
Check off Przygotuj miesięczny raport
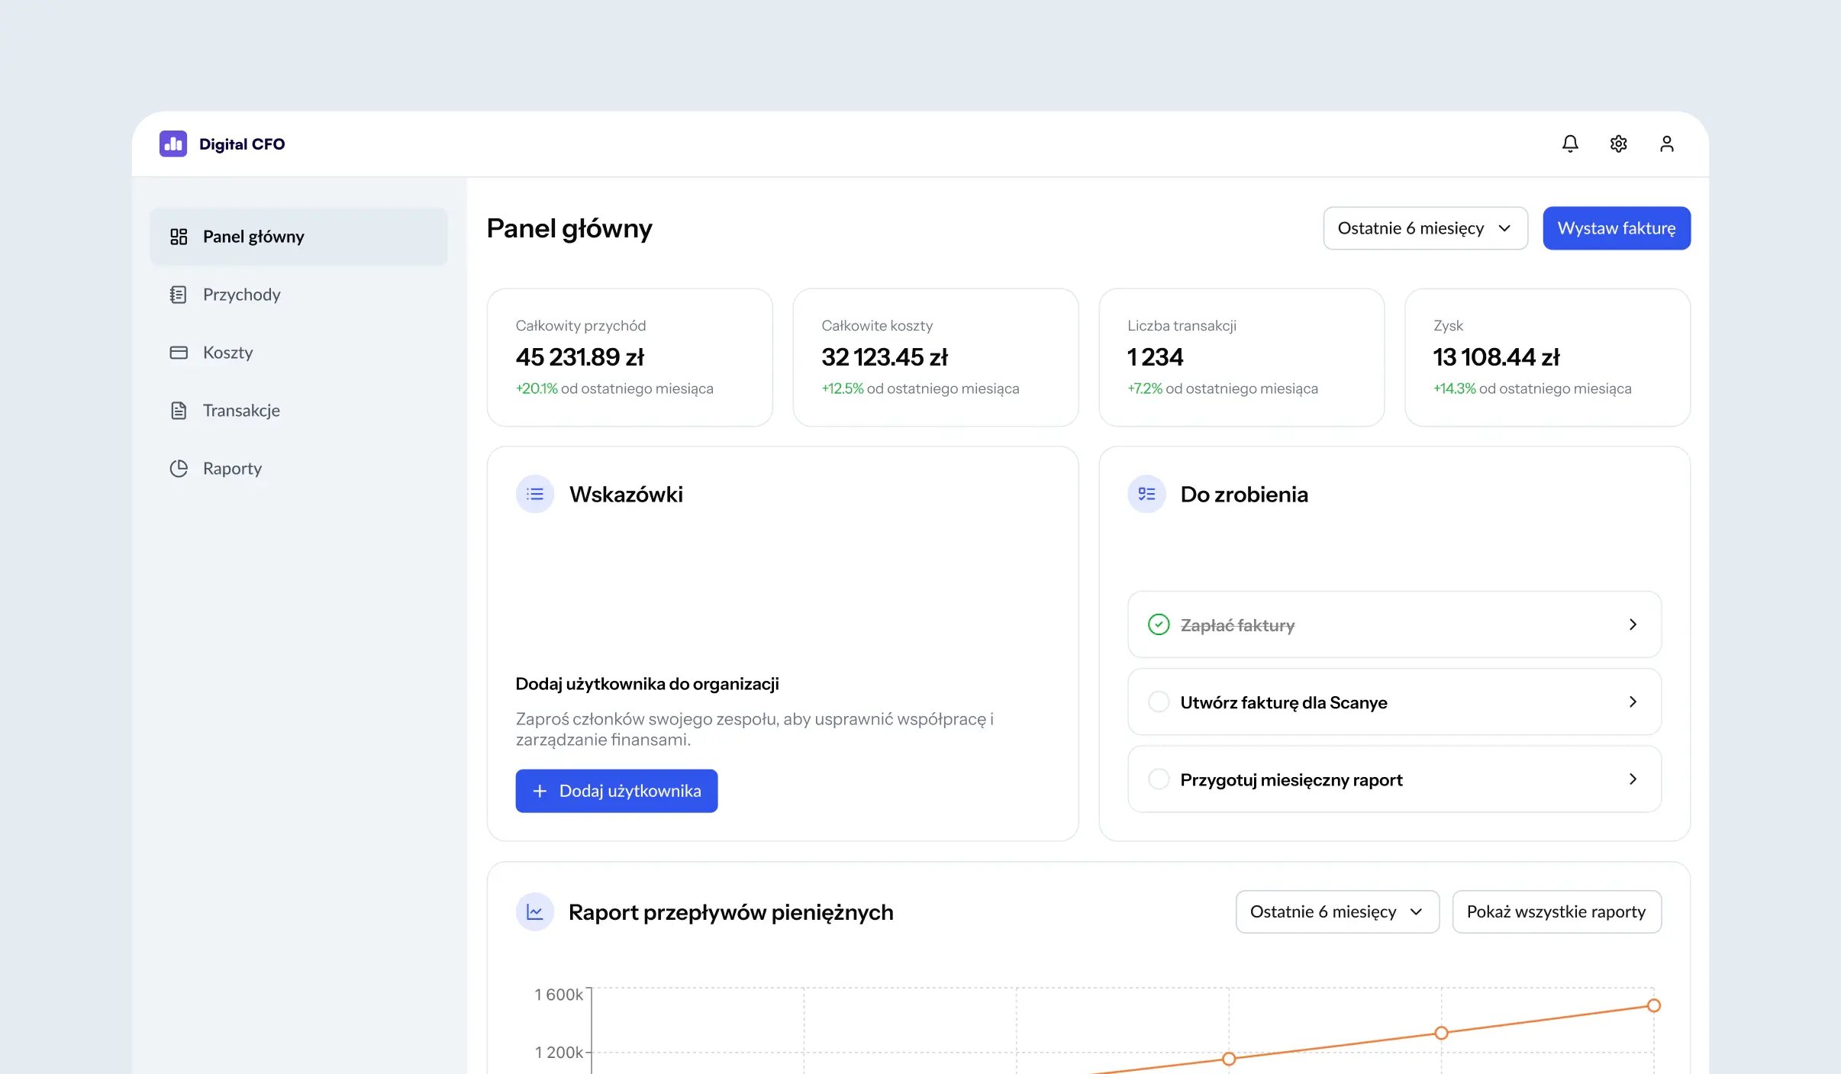pyautogui.click(x=1159, y=779)
